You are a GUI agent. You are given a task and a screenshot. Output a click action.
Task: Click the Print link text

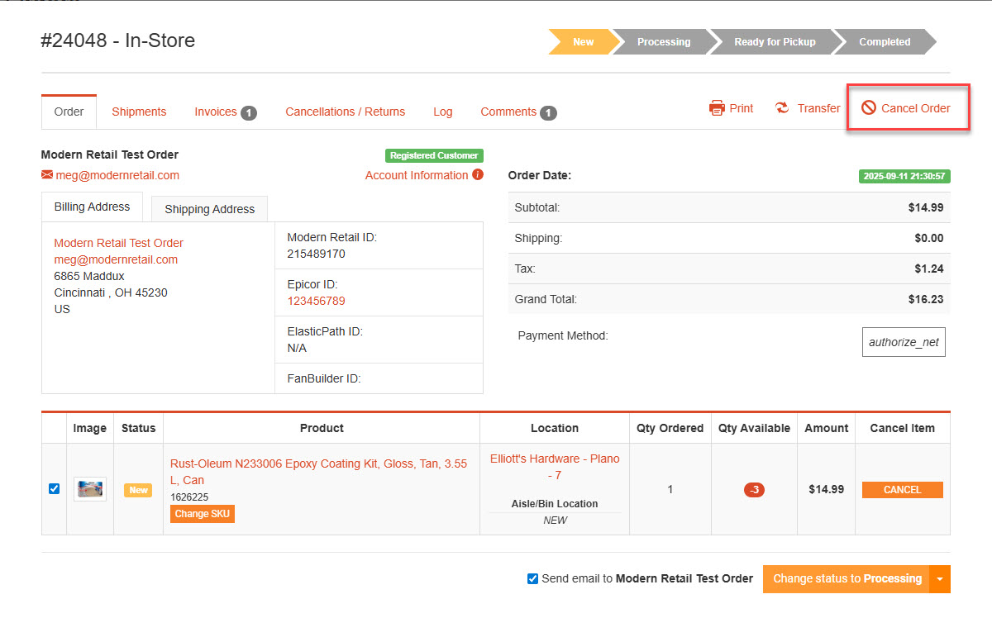[x=742, y=108]
